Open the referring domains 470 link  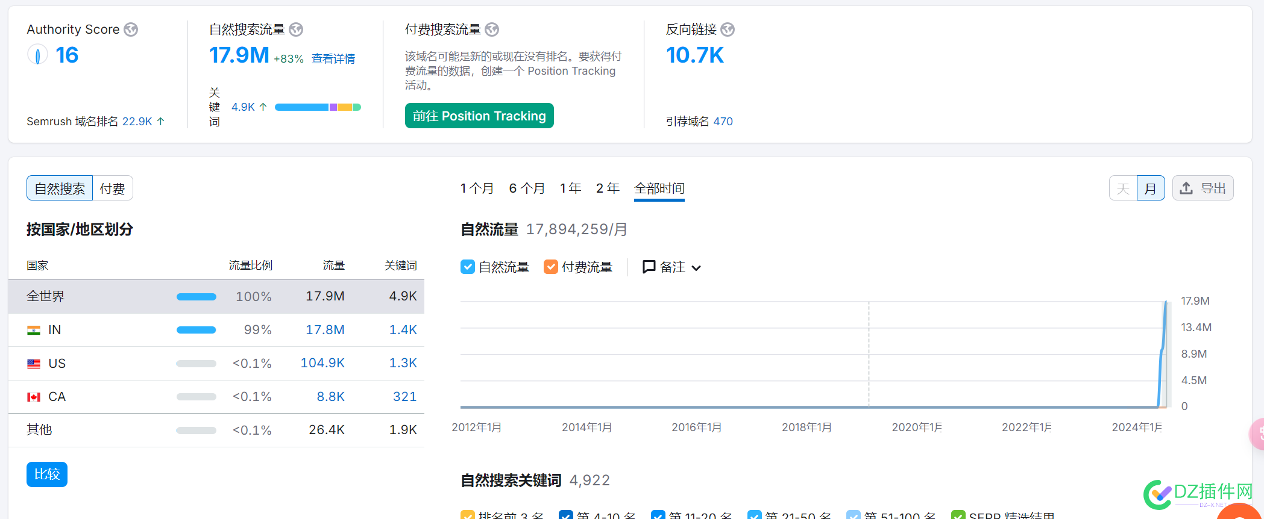pos(723,121)
